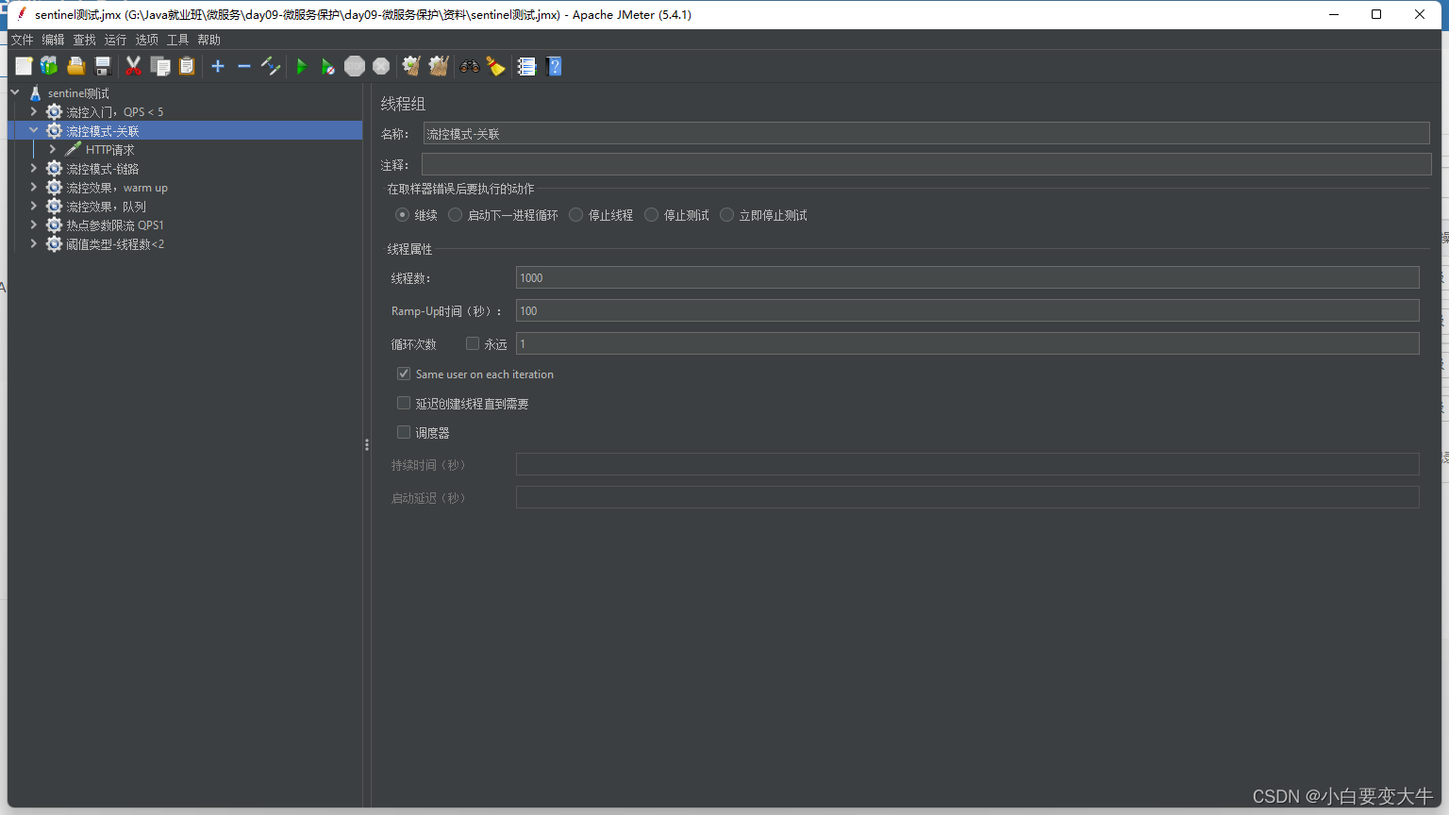Select the 停止测试 radio button
Screen dimensions: 1449x815
[652, 215]
